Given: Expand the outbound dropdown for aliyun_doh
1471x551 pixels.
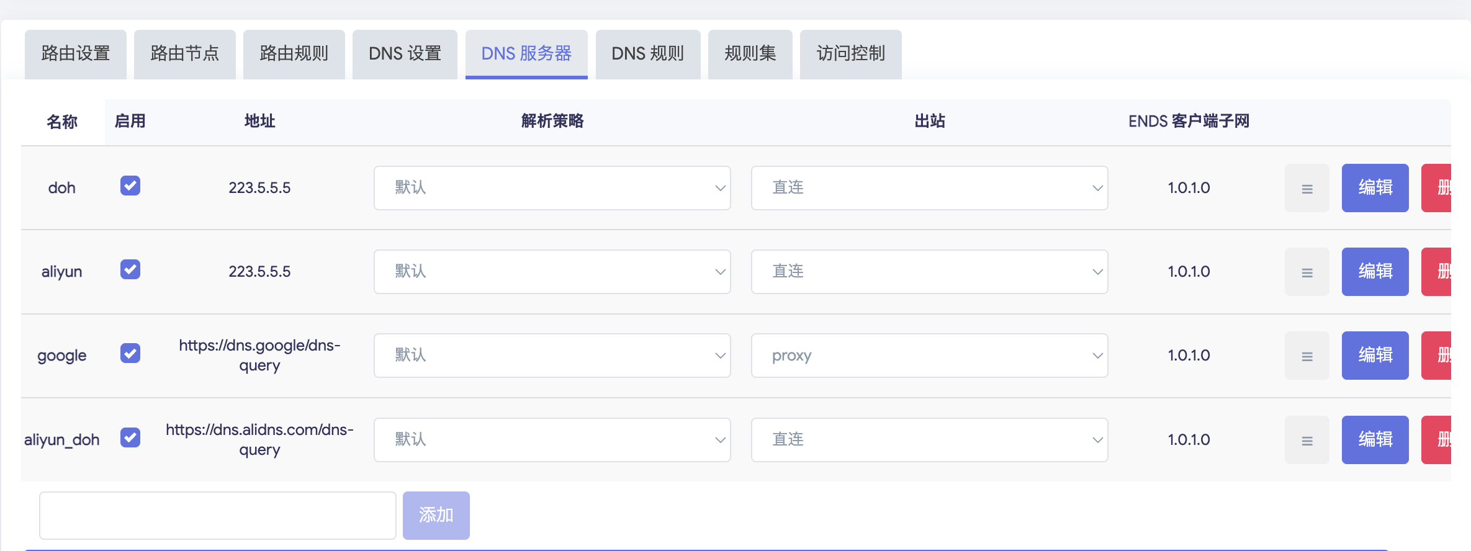Looking at the screenshot, I should tap(929, 440).
